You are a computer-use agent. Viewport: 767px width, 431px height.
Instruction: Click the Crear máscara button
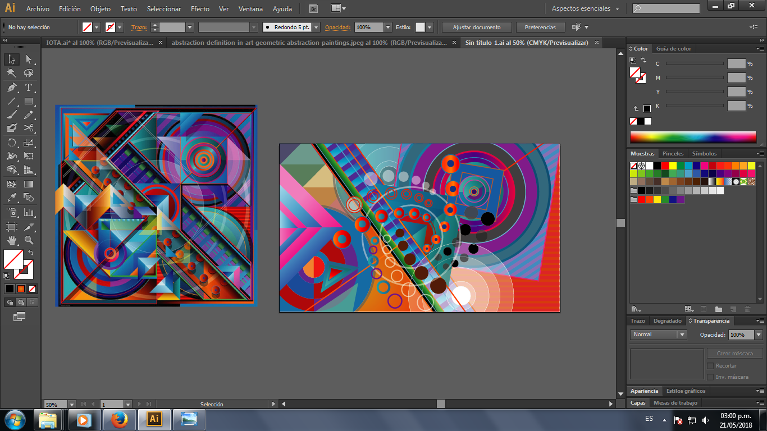[734, 354]
